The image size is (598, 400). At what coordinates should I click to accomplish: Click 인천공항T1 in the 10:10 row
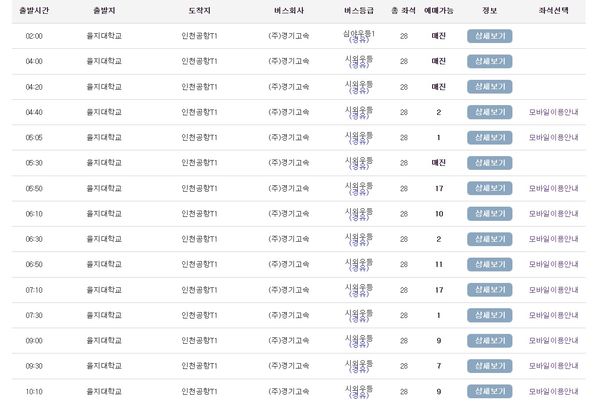(x=199, y=392)
